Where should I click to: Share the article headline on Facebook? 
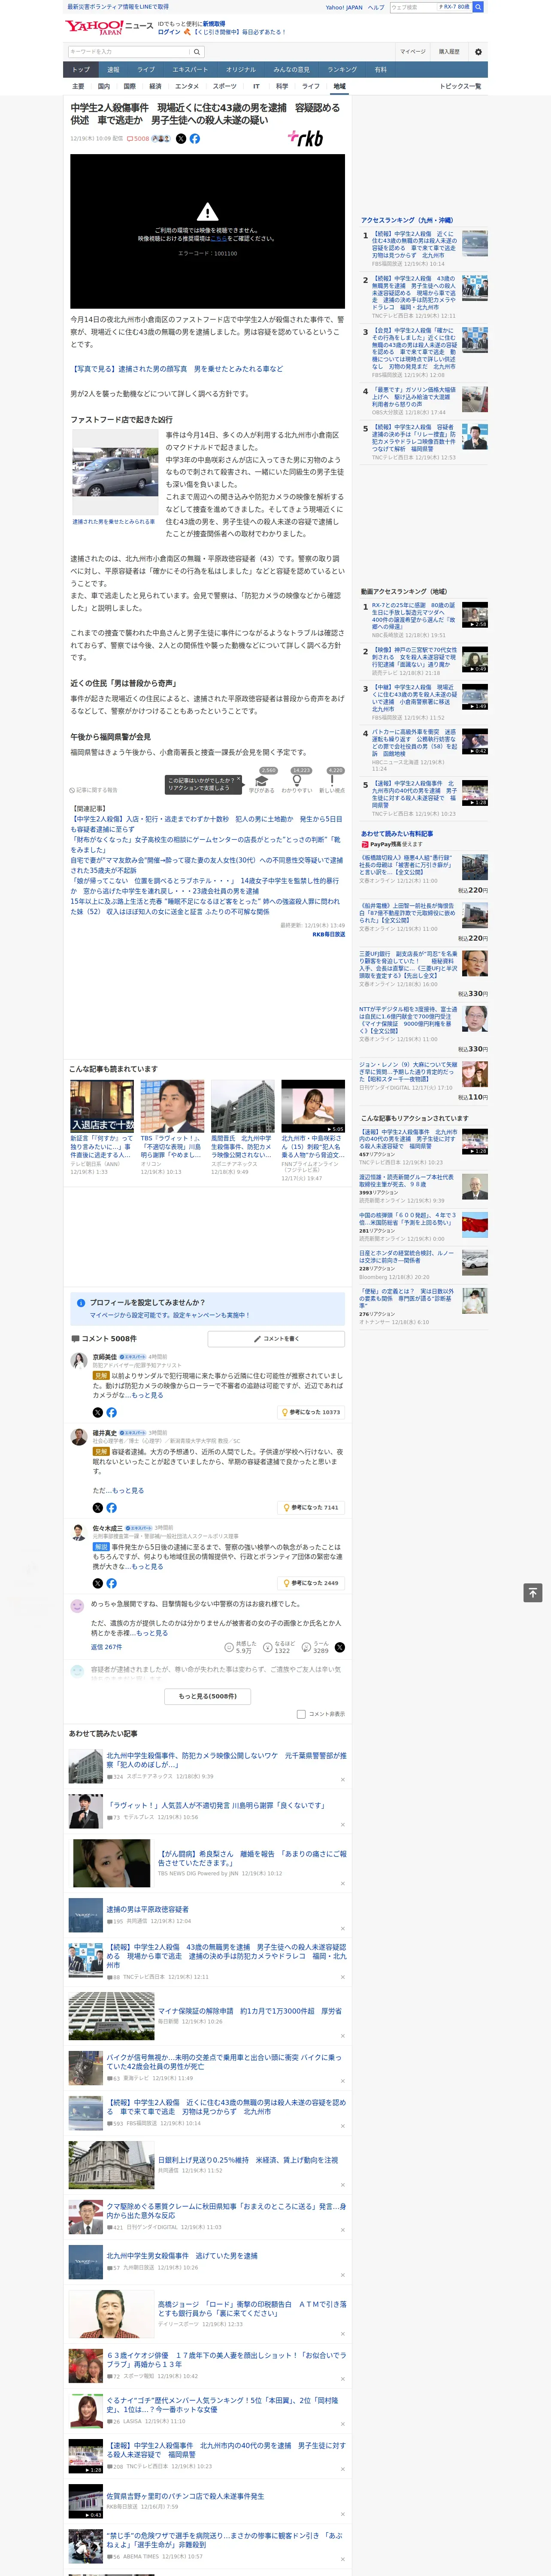tap(195, 139)
